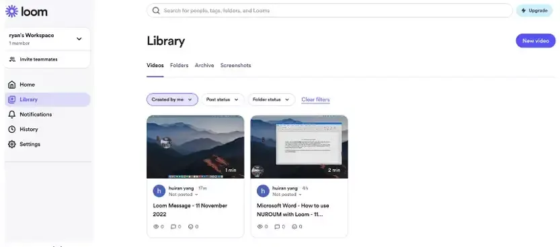Image resolution: width=560 pixels, height=247 pixels.
Task: Switch to the Archive tab
Action: 204,66
